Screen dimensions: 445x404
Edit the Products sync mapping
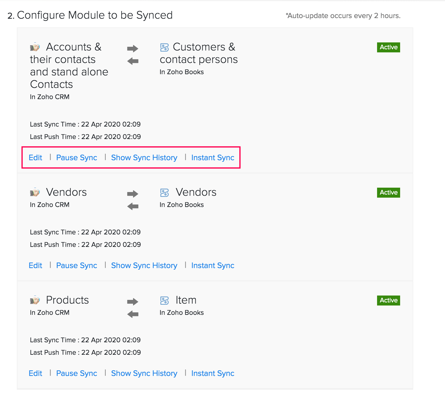(x=35, y=373)
